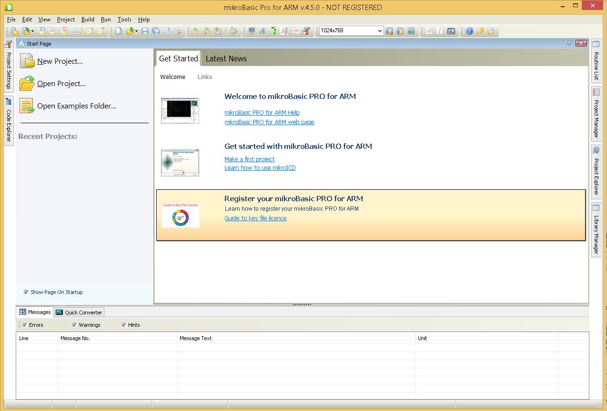
Task: Open the Code Explorer side panel
Action: point(9,120)
